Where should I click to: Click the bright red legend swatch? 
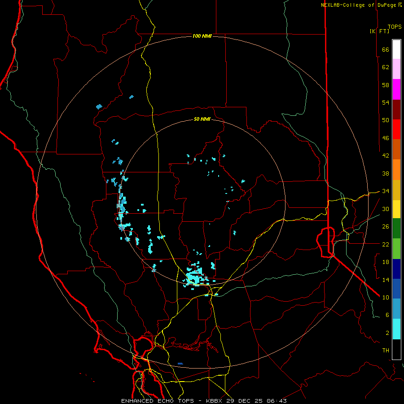point(396,129)
